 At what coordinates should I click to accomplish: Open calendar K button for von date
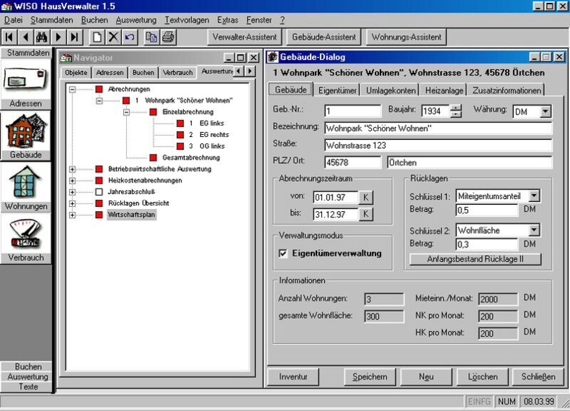tap(366, 198)
